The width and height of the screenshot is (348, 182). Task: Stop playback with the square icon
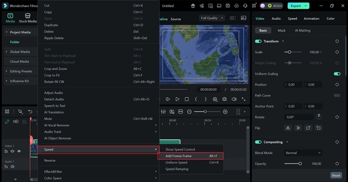coord(187,99)
